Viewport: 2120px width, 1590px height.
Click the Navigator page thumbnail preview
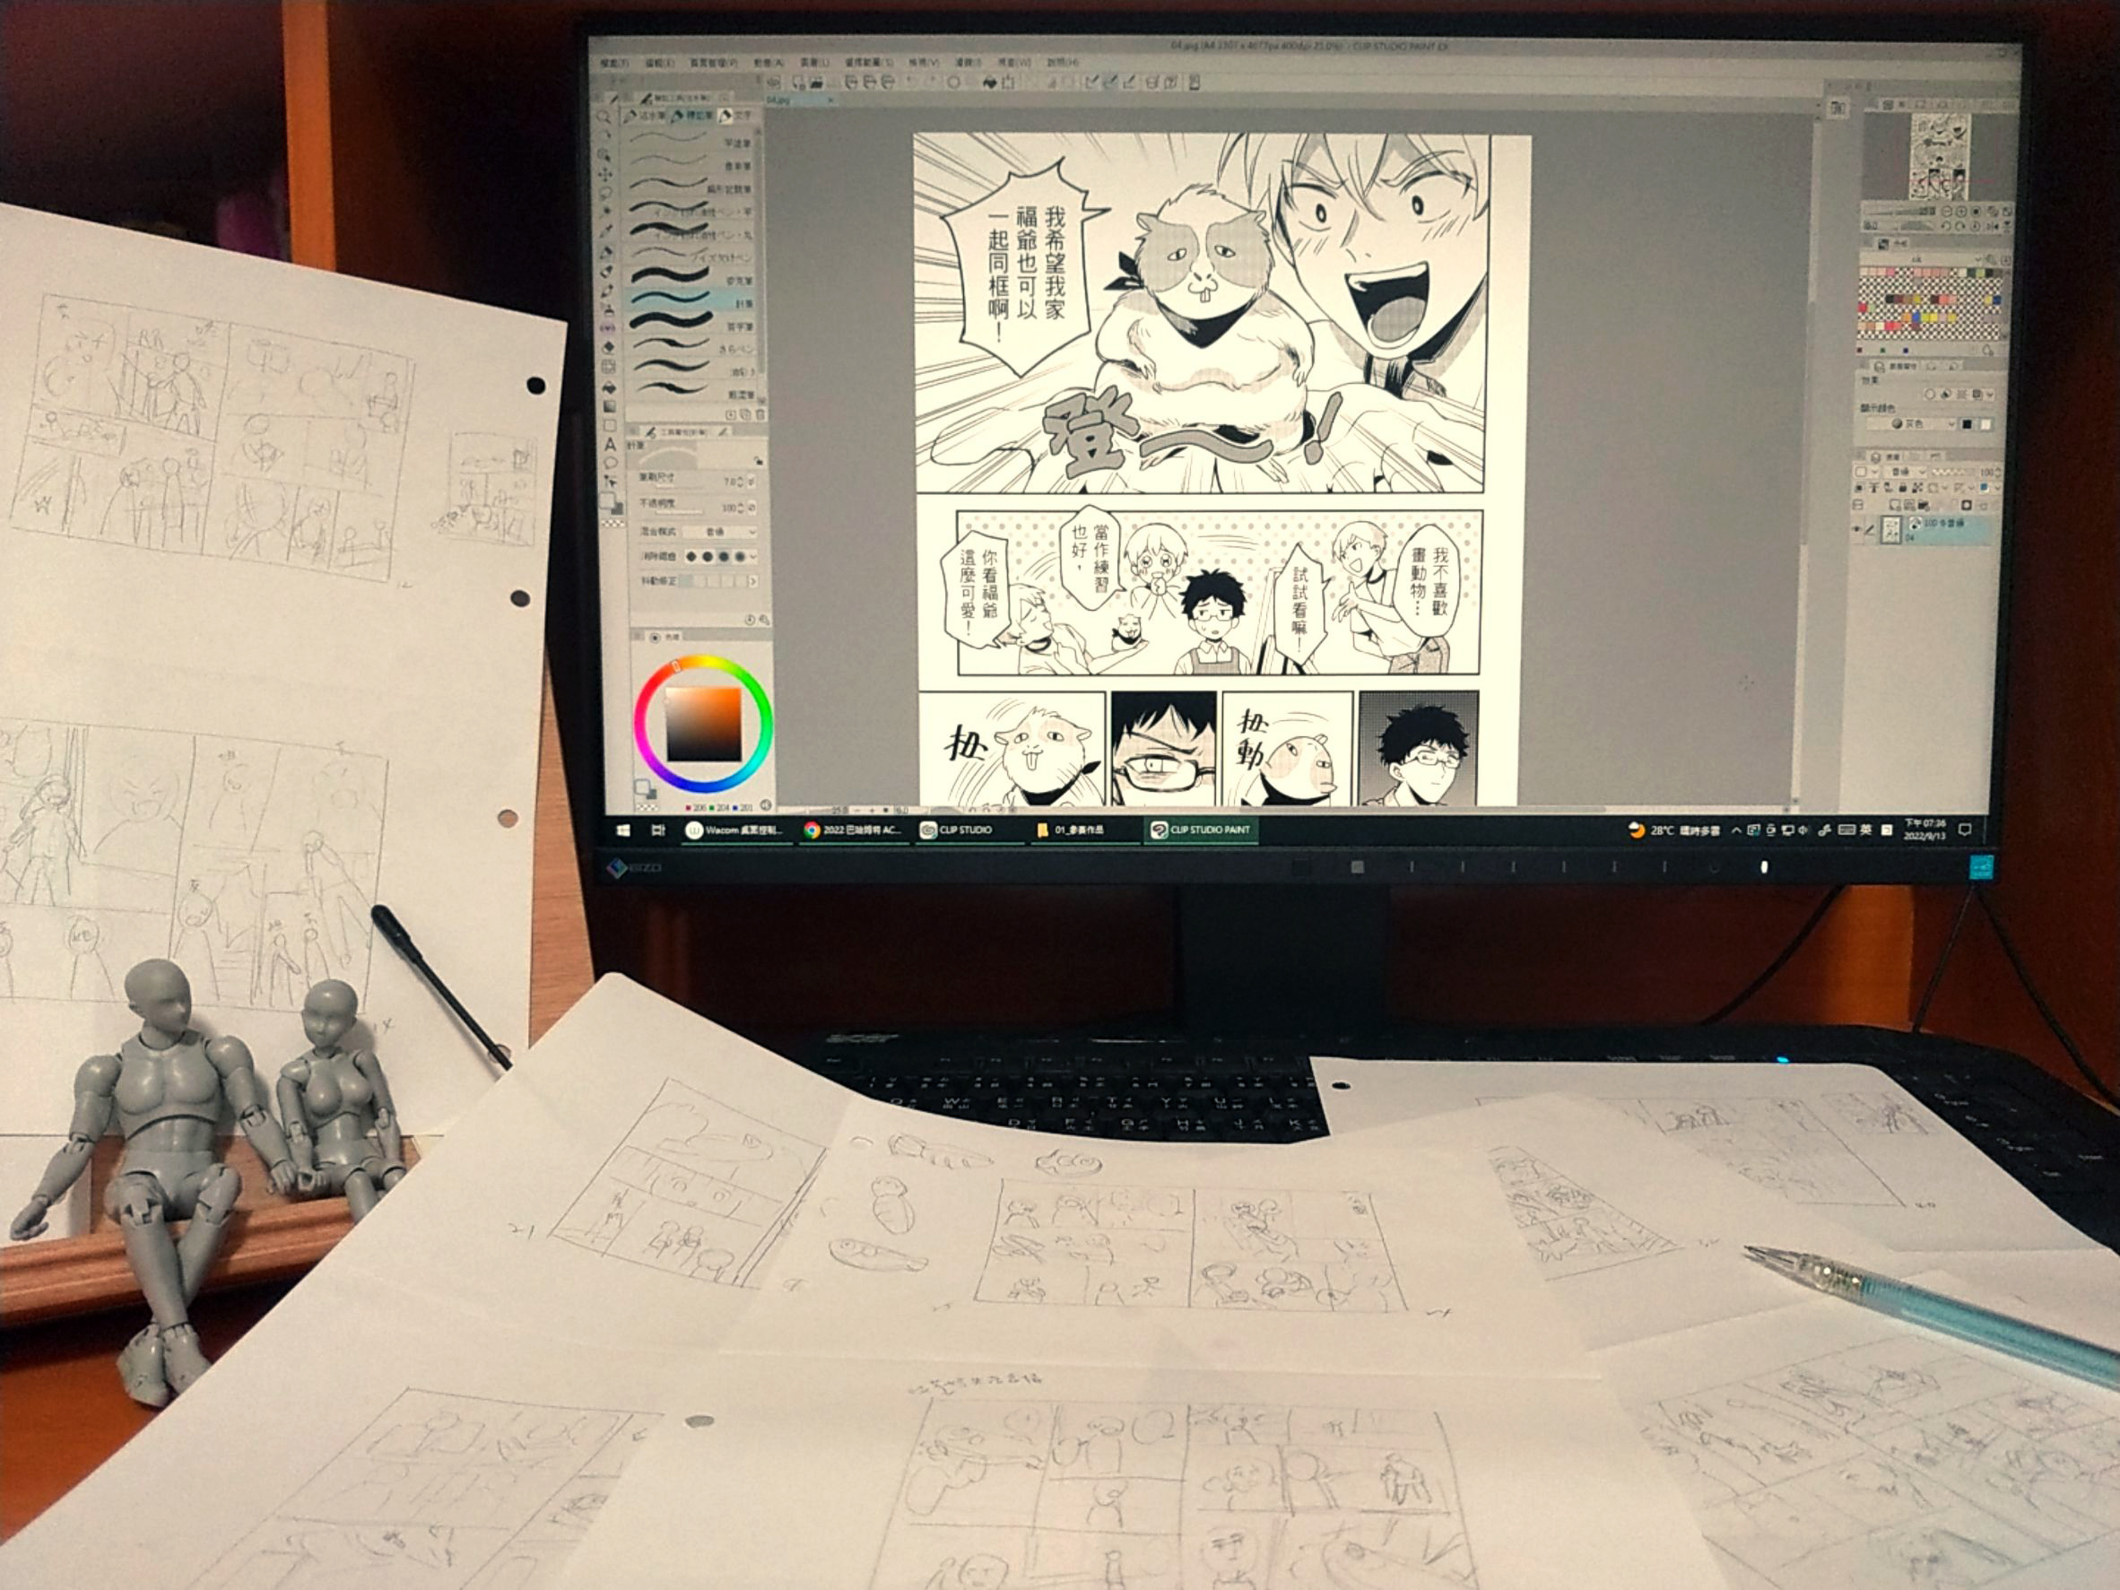(x=1941, y=155)
